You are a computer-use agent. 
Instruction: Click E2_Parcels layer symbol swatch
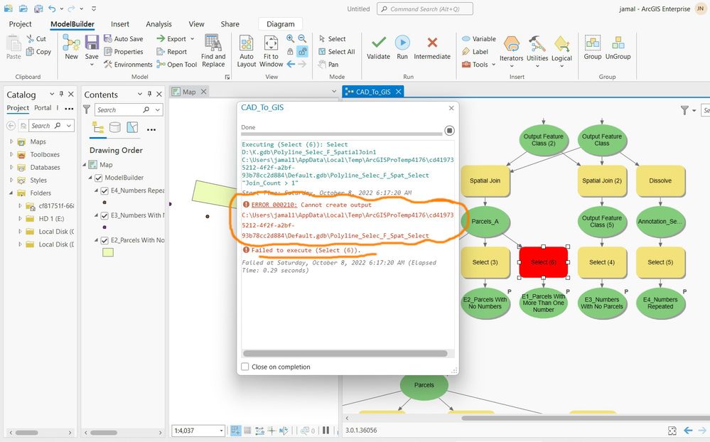click(108, 253)
